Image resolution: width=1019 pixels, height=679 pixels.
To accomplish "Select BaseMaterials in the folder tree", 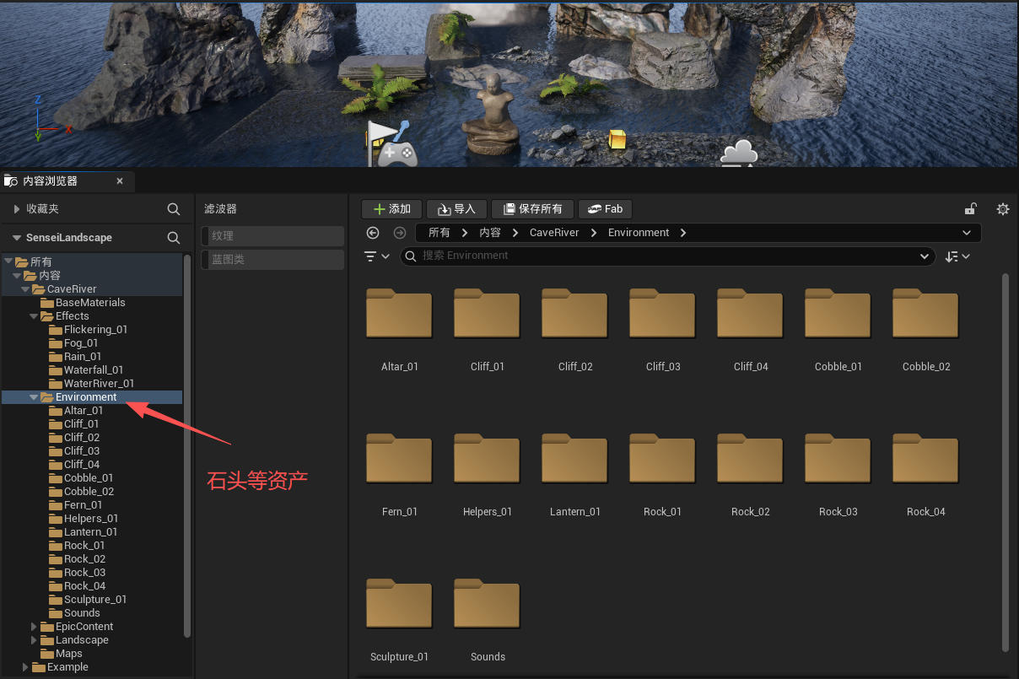I will 89,303.
